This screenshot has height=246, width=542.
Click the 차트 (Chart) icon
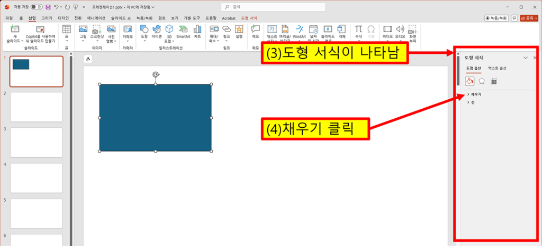tap(197, 29)
